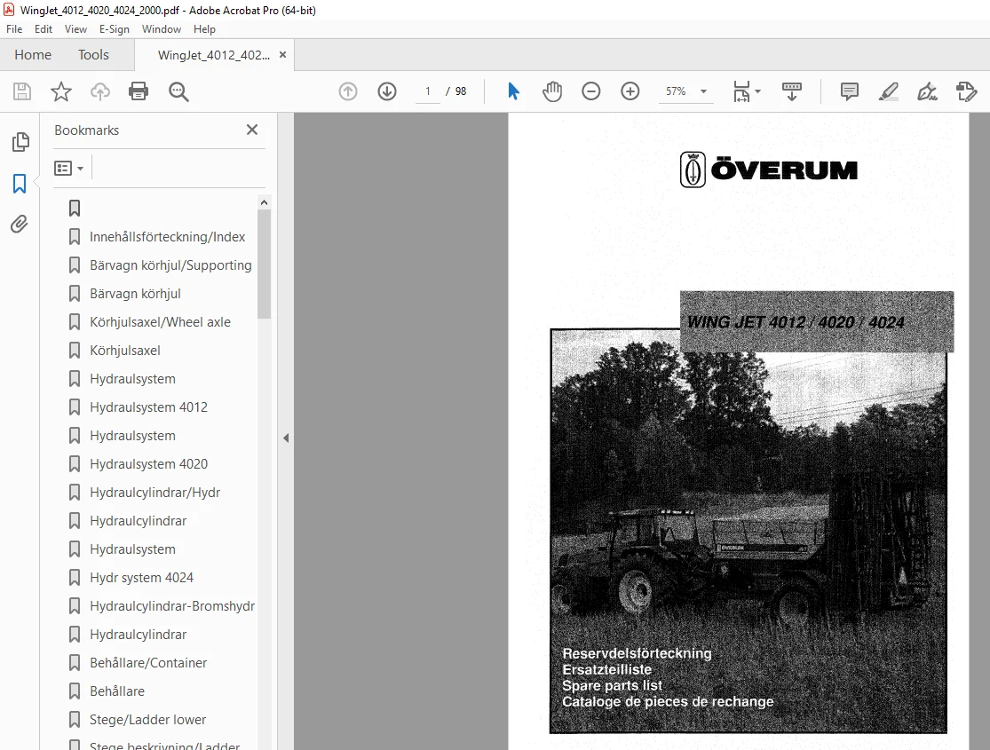The height and width of the screenshot is (750, 990).
Task: Select the Highlight text pen tool
Action: [889, 91]
